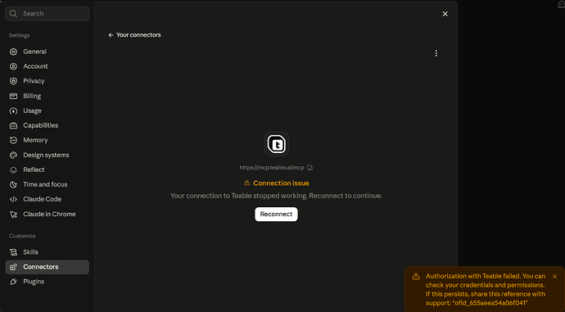The height and width of the screenshot is (312, 565).
Task: Click the Search input field
Action: [47, 14]
